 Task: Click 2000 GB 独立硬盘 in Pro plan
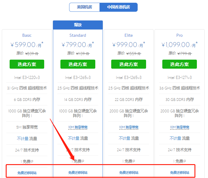(x=180, y=113)
